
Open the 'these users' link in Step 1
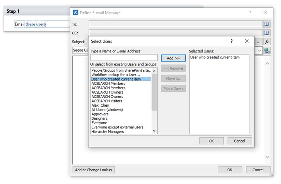click(35, 24)
